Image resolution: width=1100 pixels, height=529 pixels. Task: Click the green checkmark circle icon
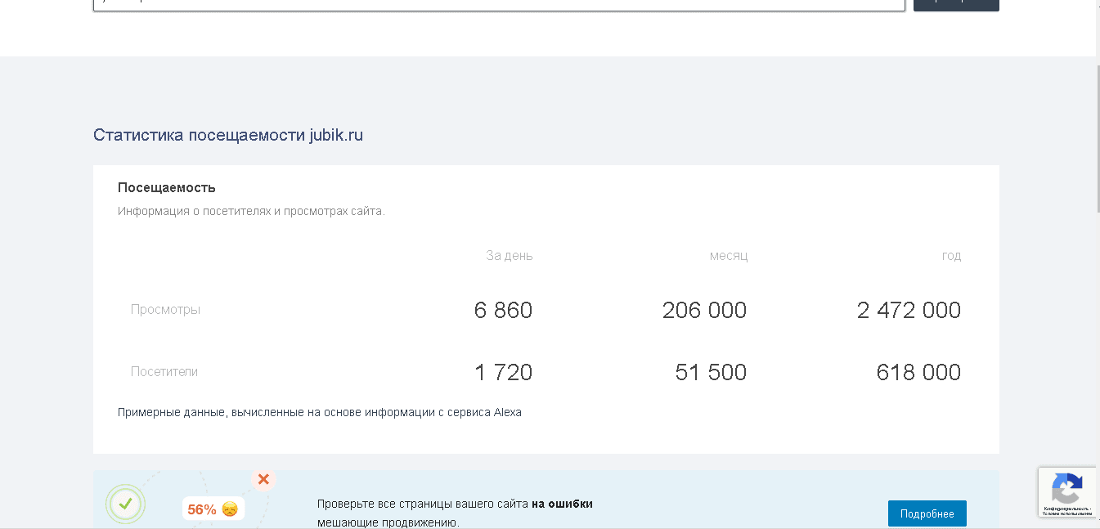(x=126, y=504)
